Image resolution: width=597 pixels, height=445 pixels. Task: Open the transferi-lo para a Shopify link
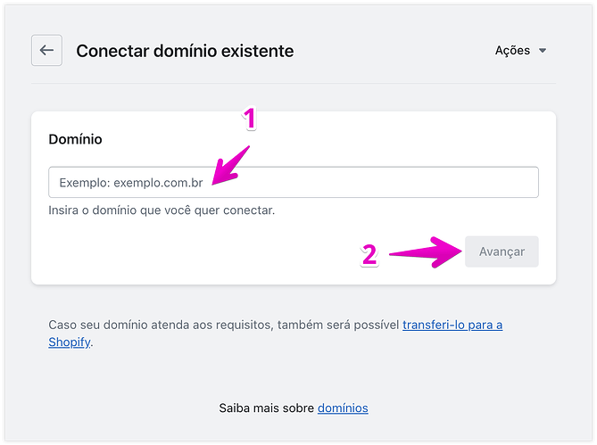(x=452, y=325)
